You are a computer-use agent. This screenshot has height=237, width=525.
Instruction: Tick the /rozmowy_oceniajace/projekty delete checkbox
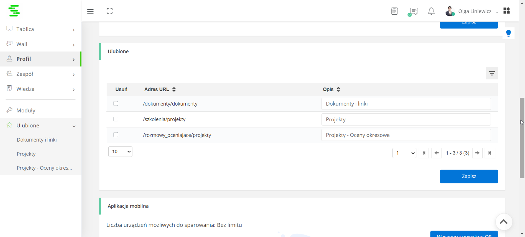pyautogui.click(x=116, y=135)
